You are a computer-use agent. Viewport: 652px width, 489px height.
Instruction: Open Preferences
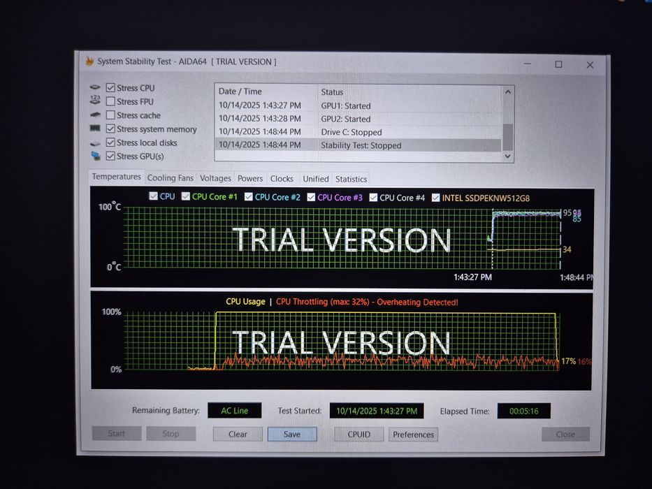pyautogui.click(x=413, y=435)
